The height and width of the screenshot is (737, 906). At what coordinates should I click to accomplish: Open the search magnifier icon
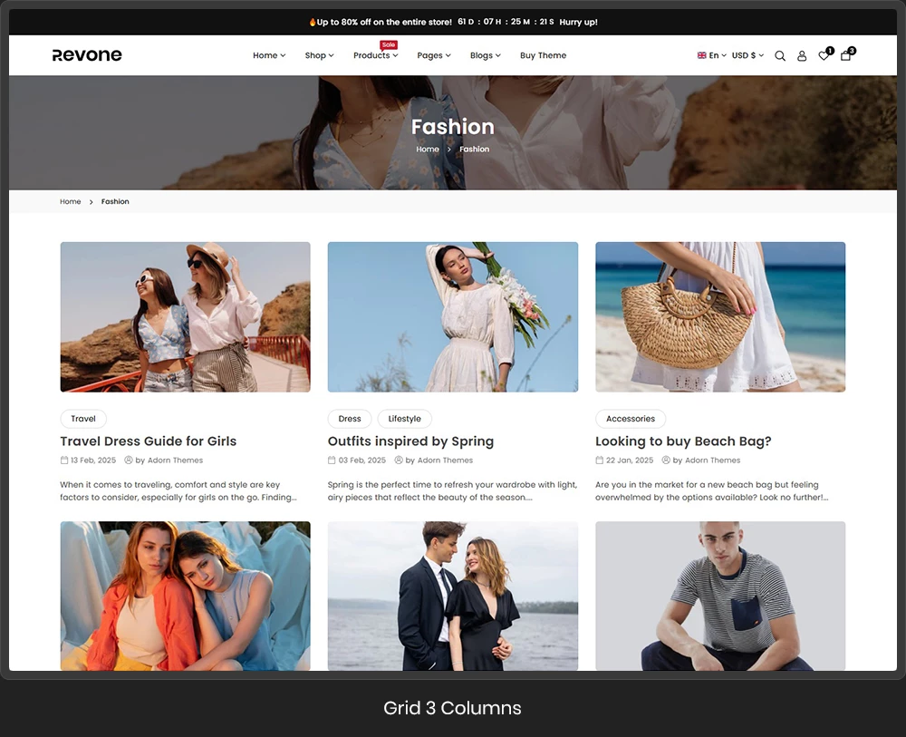pyautogui.click(x=780, y=55)
